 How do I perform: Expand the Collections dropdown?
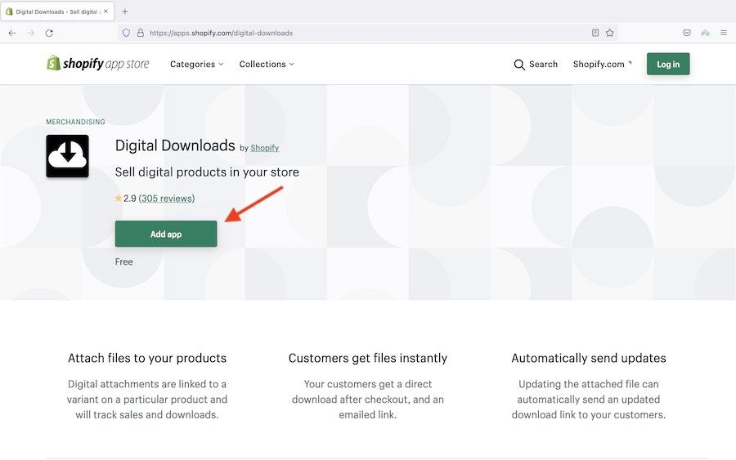tap(267, 65)
